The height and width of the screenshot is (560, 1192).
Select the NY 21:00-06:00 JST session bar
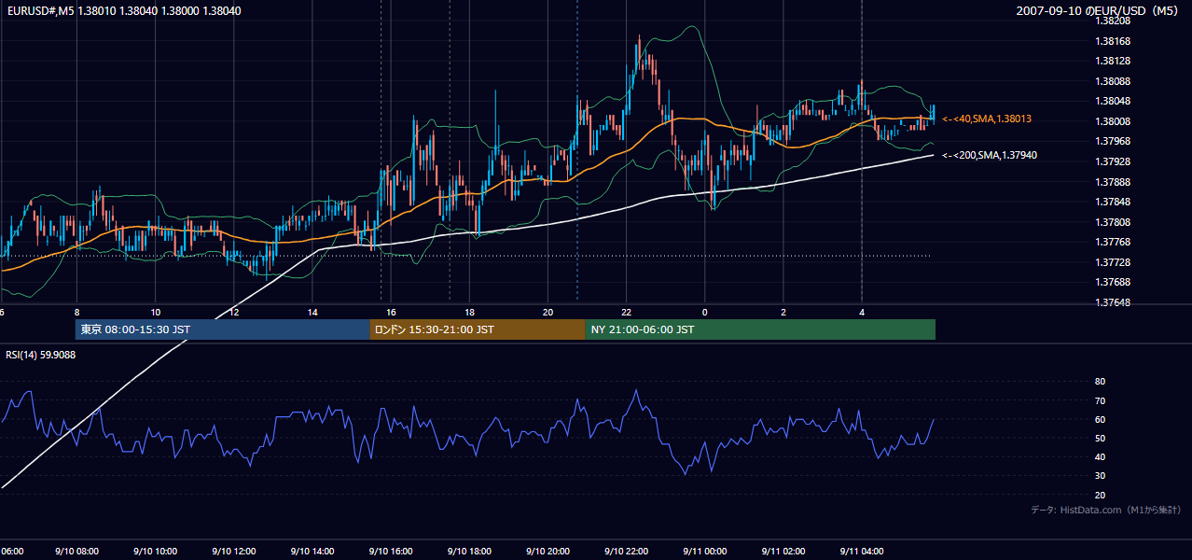(760, 329)
